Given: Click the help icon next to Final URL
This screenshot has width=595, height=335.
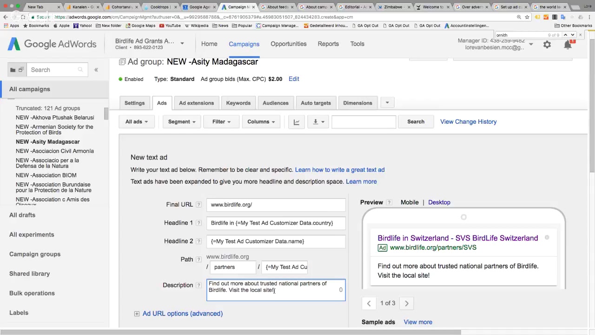Looking at the screenshot, I should click(x=198, y=205).
